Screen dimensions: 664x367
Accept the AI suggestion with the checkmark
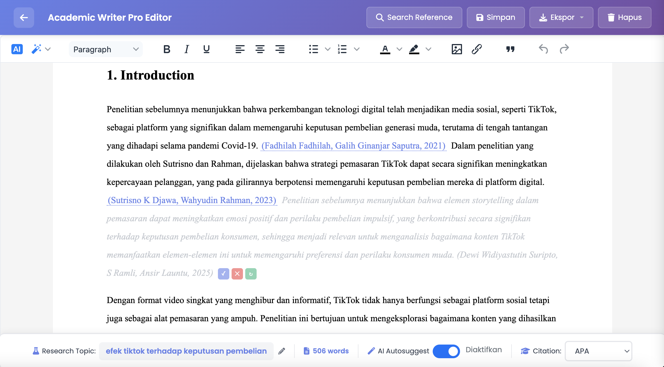[223, 274]
